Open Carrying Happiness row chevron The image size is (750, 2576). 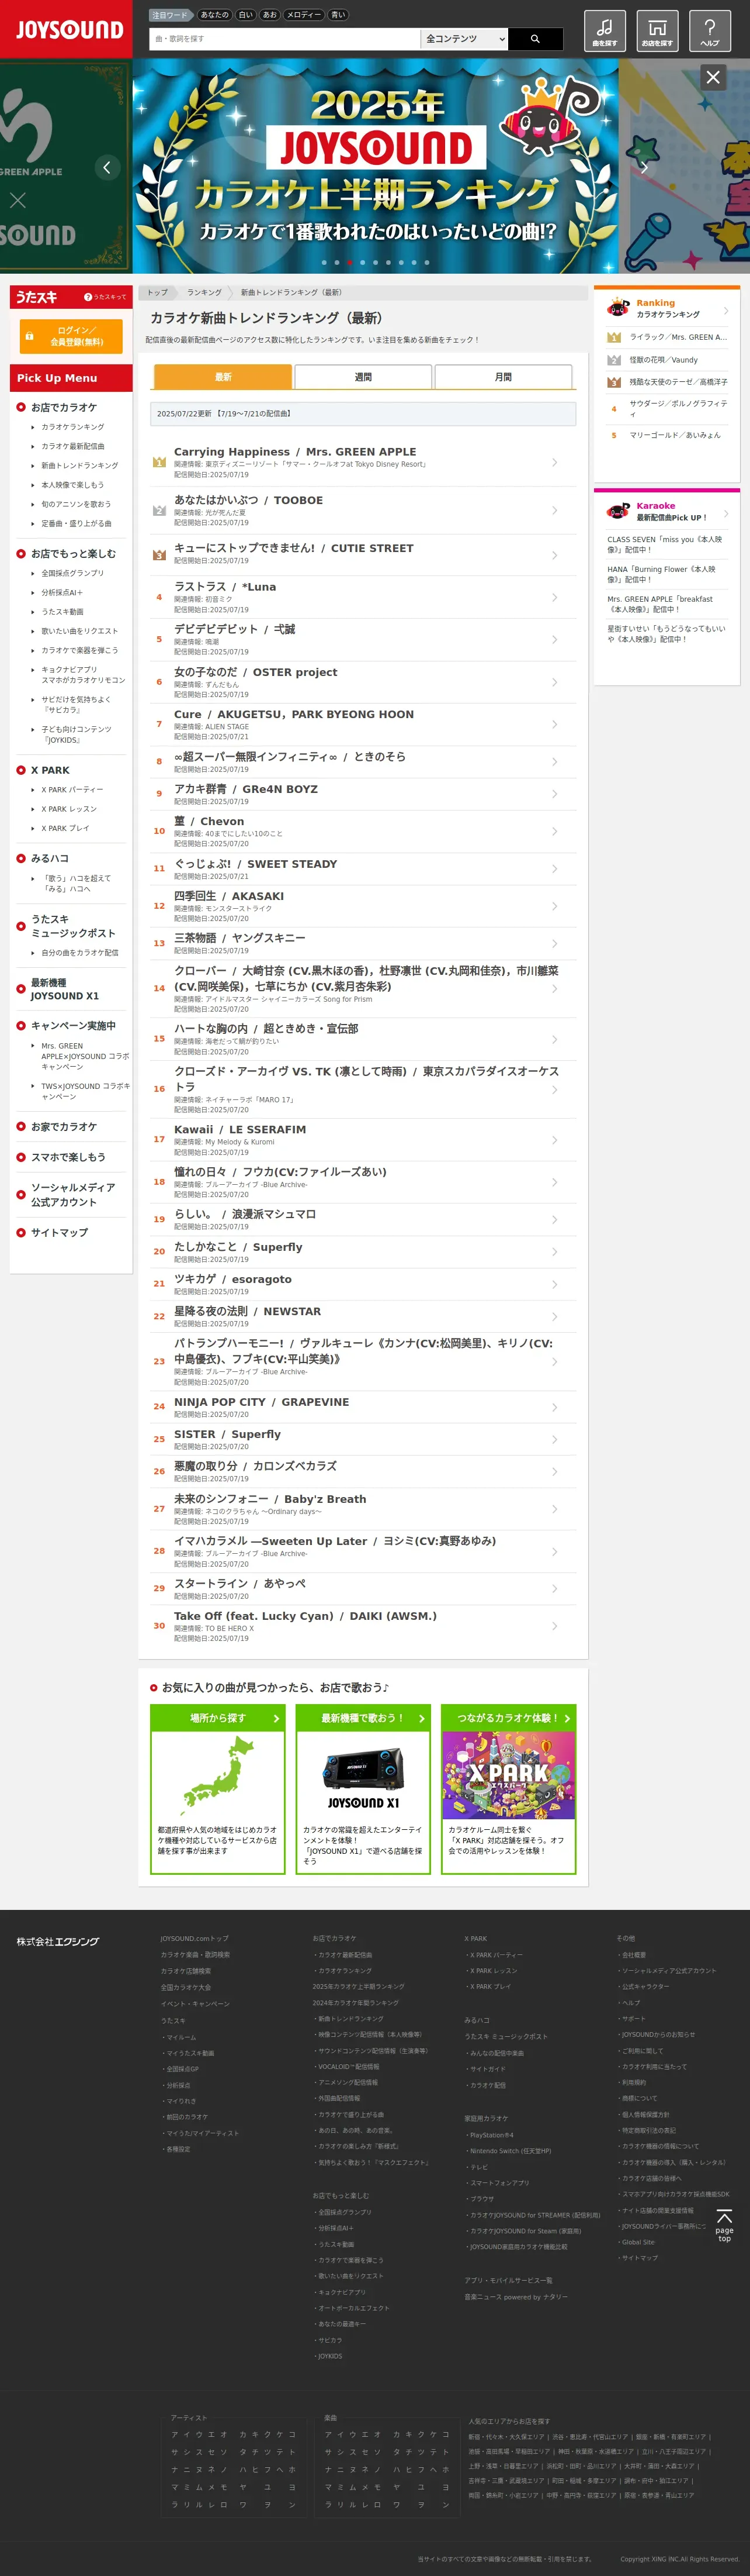[554, 462]
